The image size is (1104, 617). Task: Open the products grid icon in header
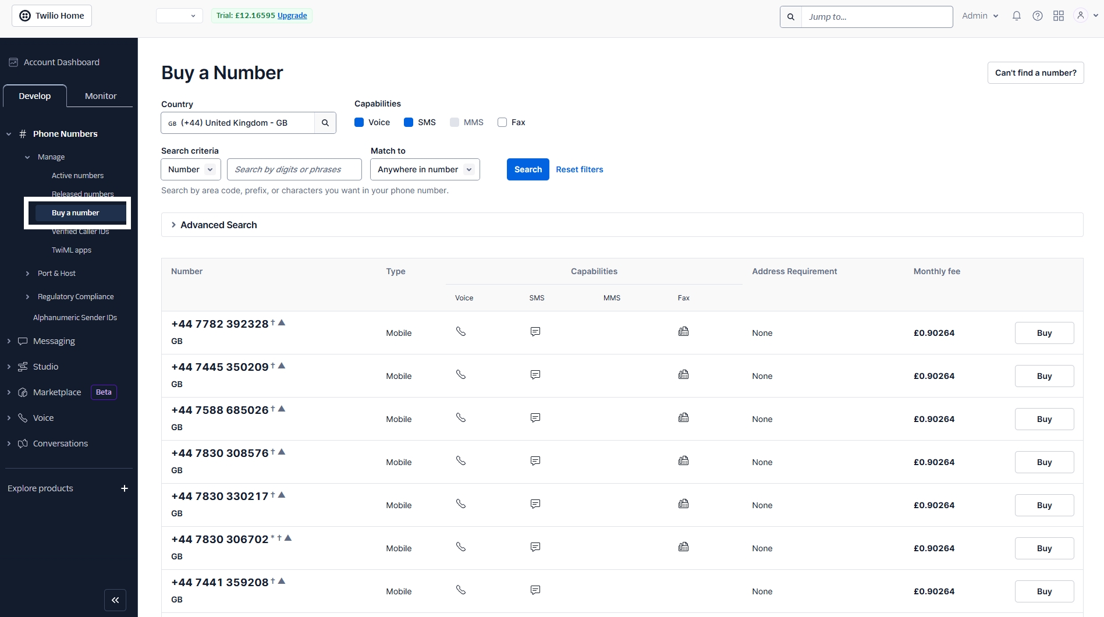[1059, 16]
